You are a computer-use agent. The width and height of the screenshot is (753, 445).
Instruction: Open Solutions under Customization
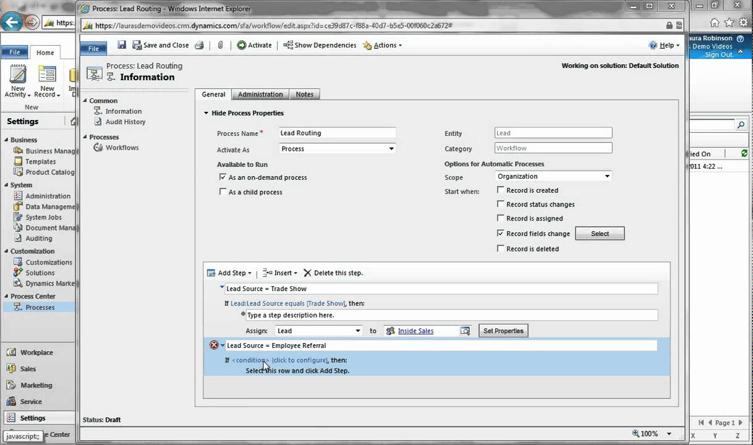40,273
